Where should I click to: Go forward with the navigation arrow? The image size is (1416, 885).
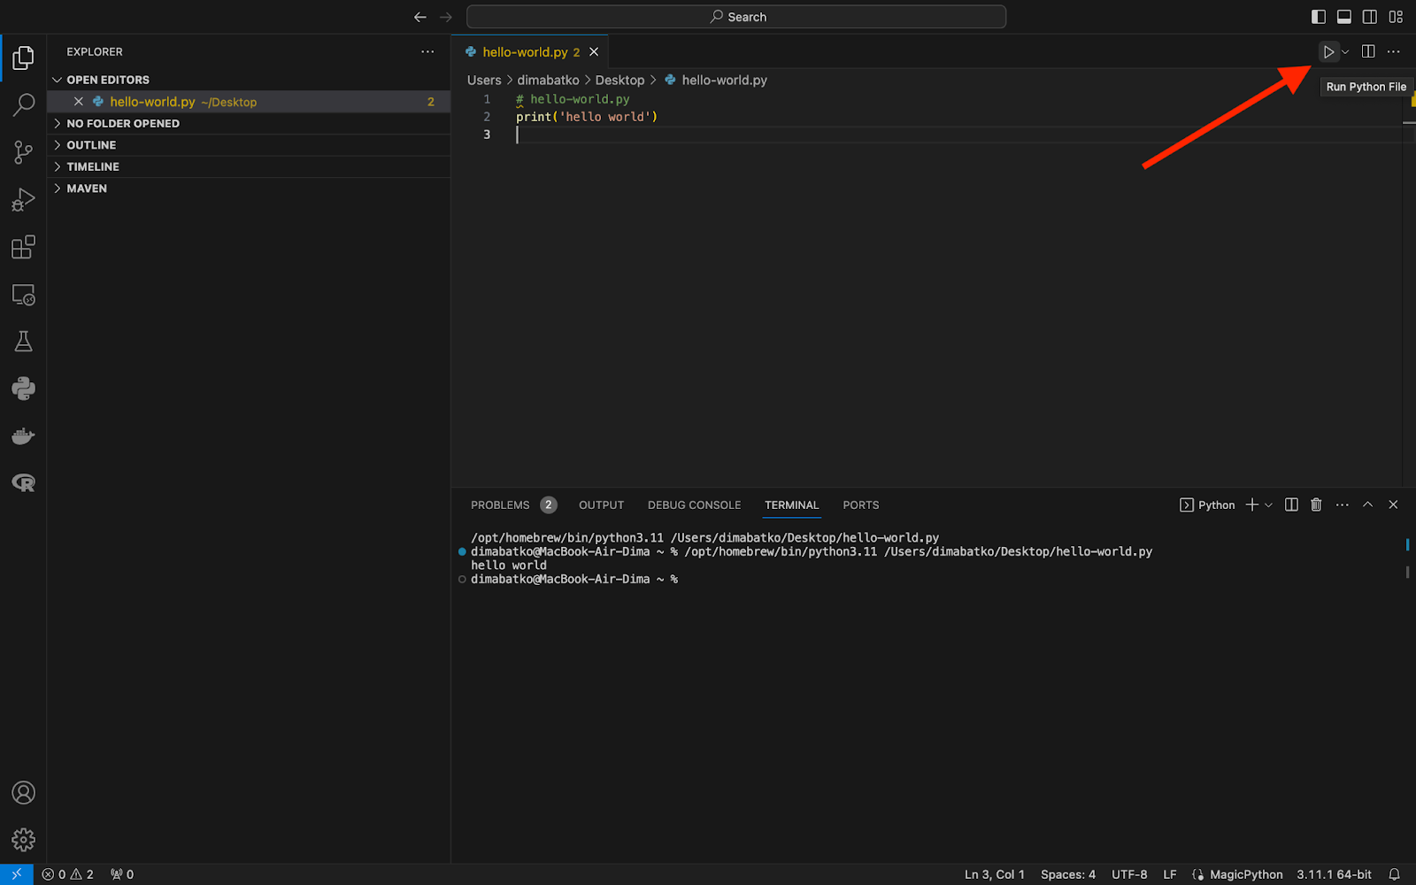pyautogui.click(x=446, y=17)
